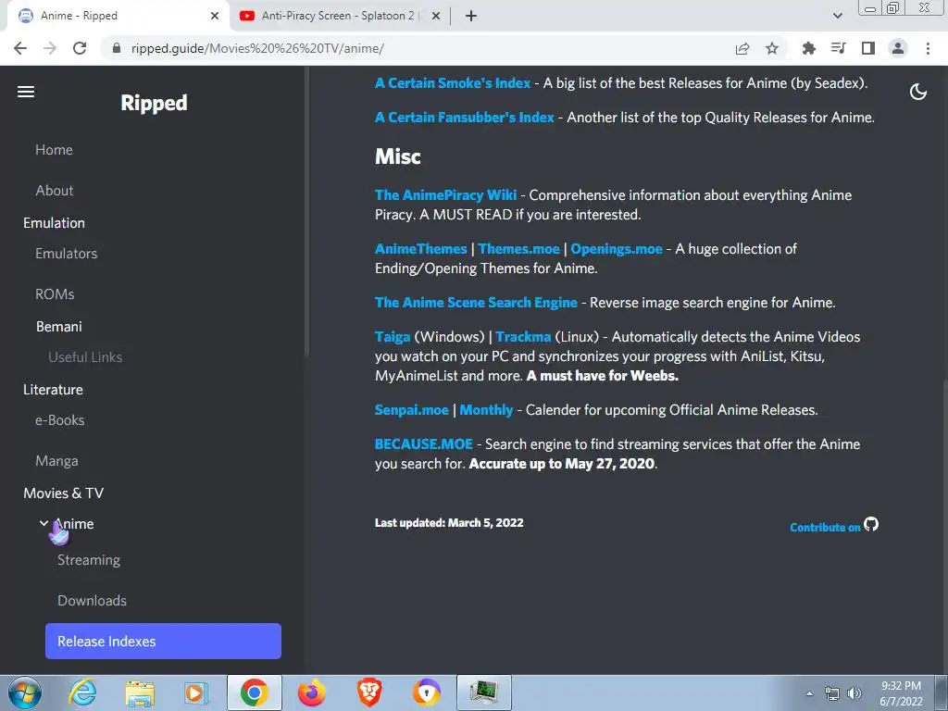The width and height of the screenshot is (948, 711).
Task: Open the Trackma link
Action: (x=523, y=337)
